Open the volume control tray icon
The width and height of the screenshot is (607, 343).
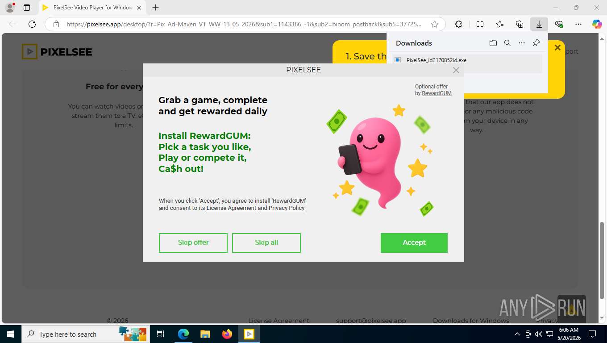coord(538,334)
